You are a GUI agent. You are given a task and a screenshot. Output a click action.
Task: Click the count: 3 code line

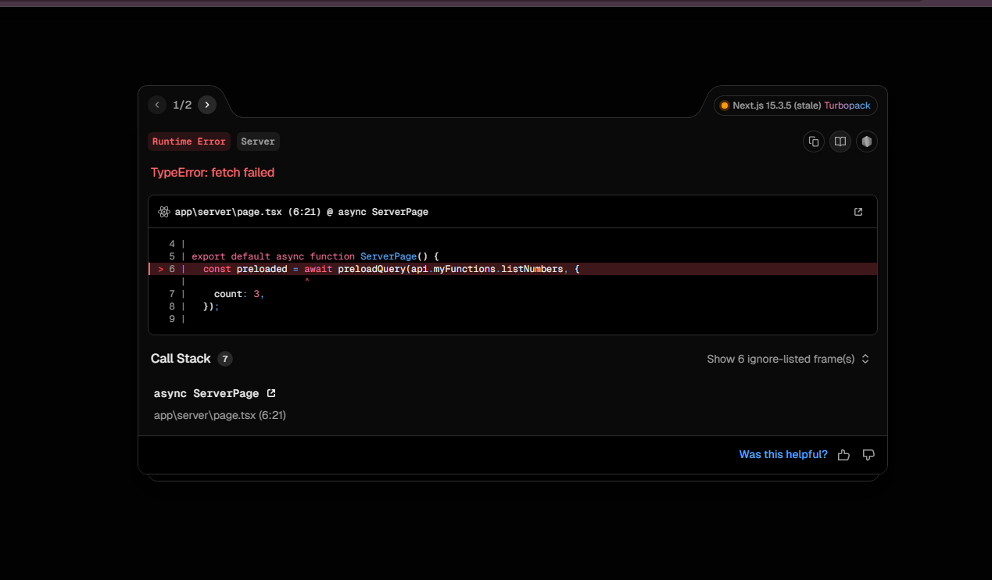(239, 294)
